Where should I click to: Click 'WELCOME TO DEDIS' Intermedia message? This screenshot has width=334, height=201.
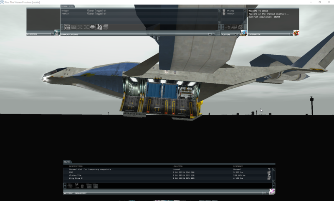pyautogui.click(x=258, y=11)
